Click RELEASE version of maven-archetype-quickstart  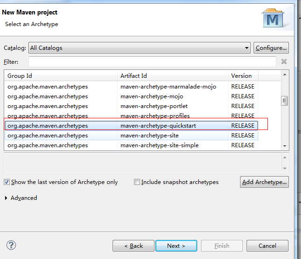coord(243,126)
